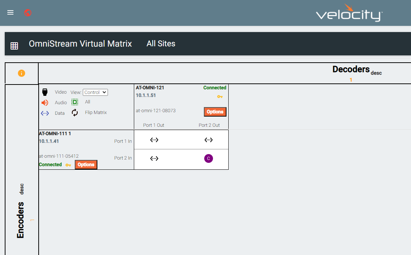Click encoder name AT-OMNI-111 1
This screenshot has height=255, width=411.
click(55, 134)
